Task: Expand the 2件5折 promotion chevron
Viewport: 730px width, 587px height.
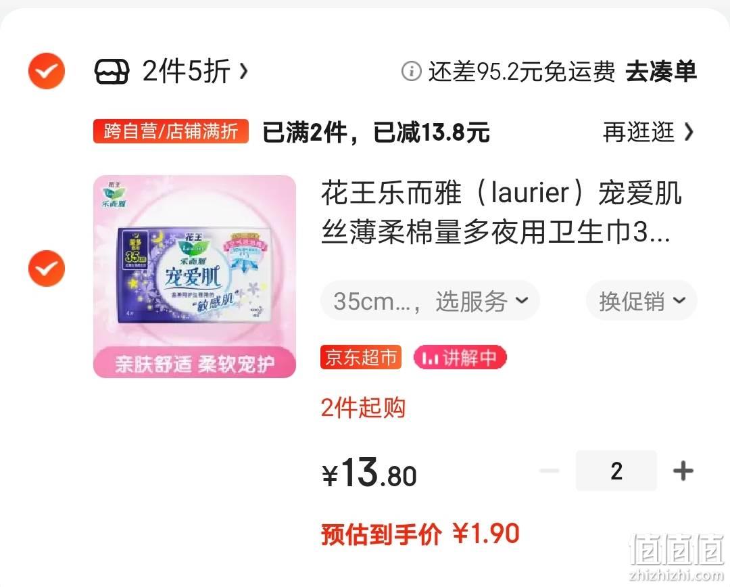Action: (243, 72)
